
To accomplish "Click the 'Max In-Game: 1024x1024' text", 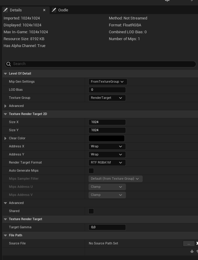I will tap(26, 32).
